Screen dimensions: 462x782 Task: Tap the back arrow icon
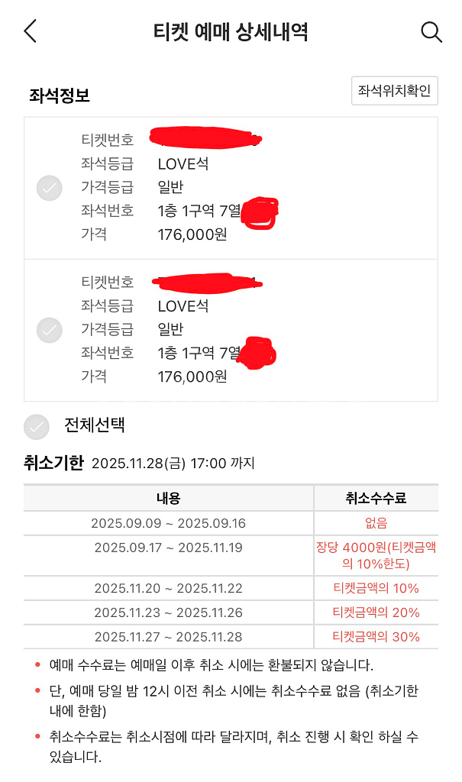(30, 31)
